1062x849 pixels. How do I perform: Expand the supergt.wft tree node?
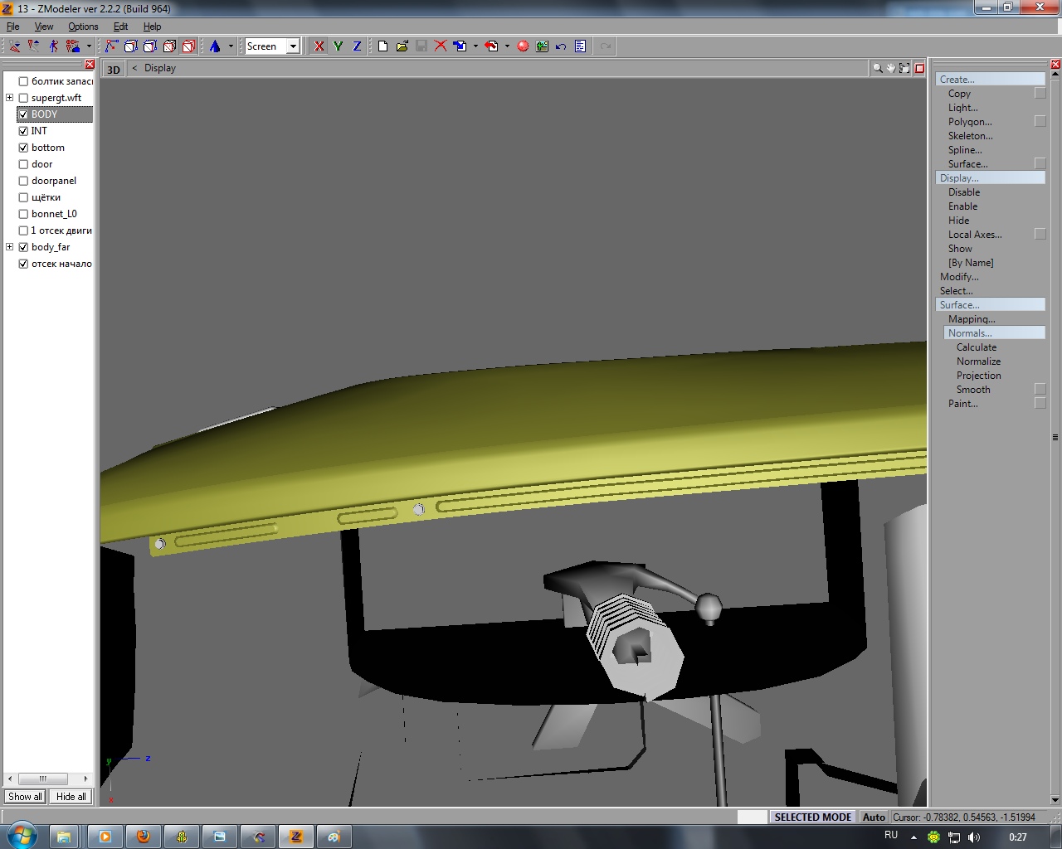[x=9, y=98]
